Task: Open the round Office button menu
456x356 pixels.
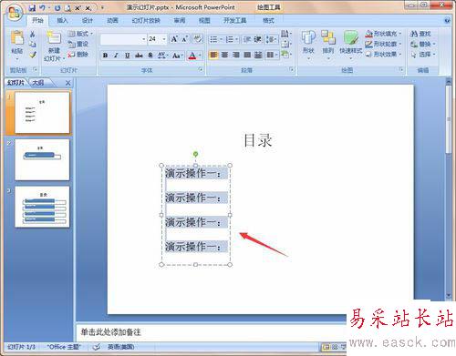Action: (15, 13)
